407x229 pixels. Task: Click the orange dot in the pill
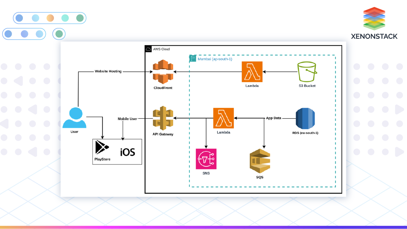(50, 18)
